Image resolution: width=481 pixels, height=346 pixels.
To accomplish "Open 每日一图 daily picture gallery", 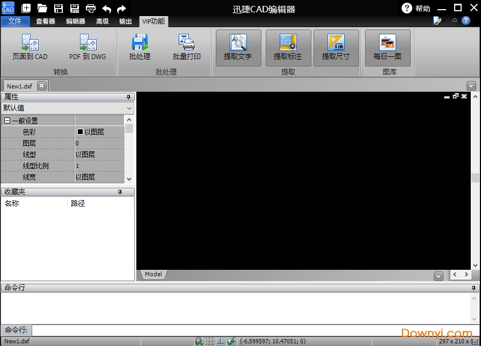I will pyautogui.click(x=388, y=47).
